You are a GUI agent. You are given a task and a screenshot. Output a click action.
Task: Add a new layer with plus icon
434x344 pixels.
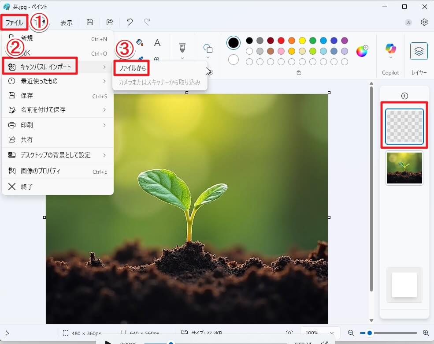(x=404, y=96)
